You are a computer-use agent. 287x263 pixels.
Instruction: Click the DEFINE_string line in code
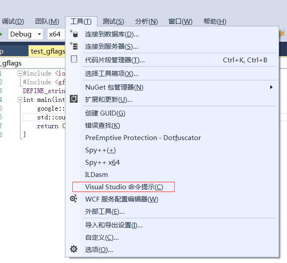tap(44, 91)
